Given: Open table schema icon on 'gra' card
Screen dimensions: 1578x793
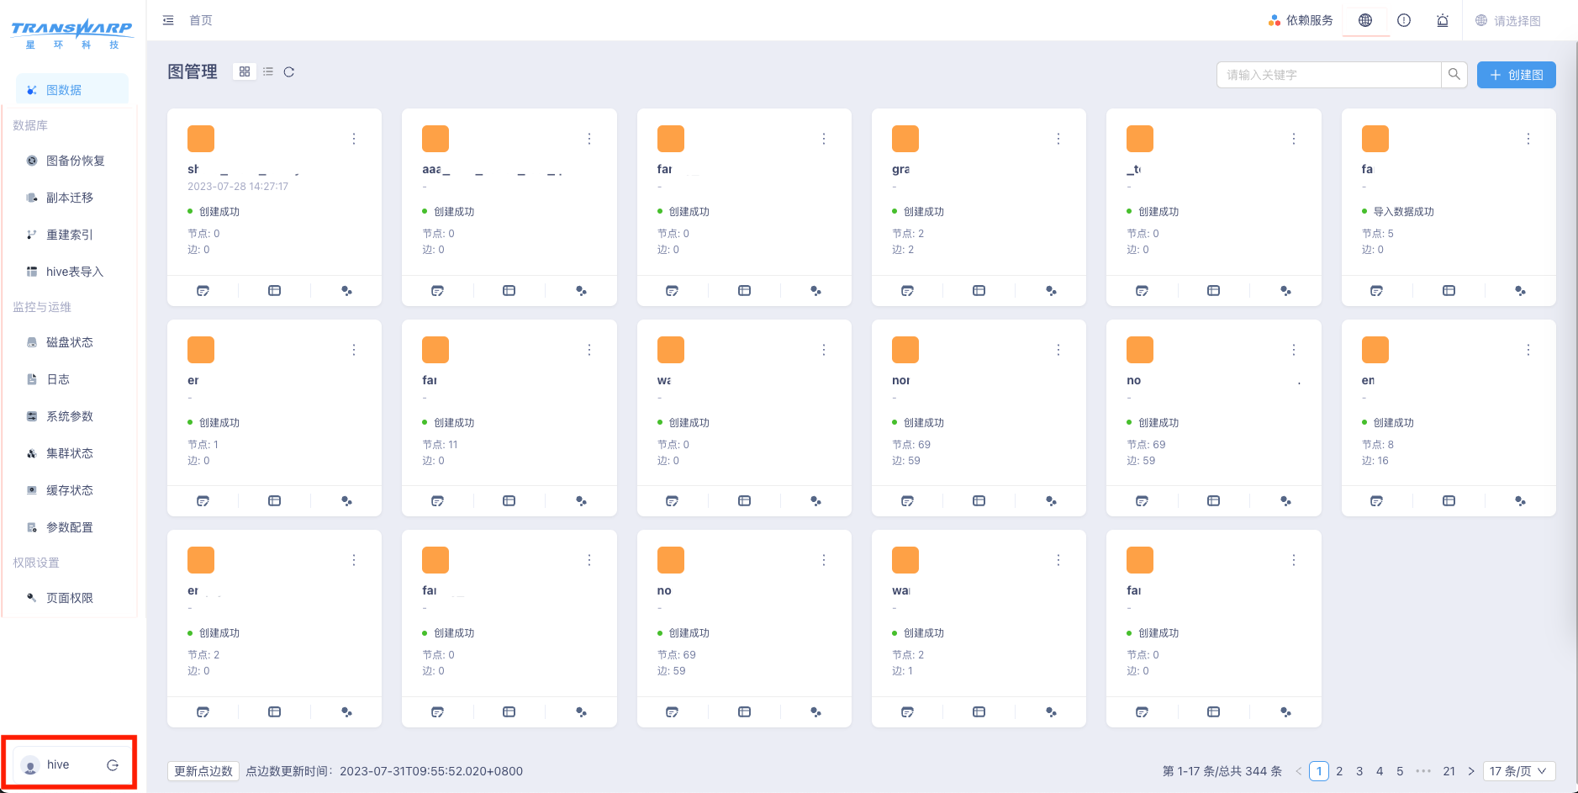Looking at the screenshot, I should (x=979, y=290).
